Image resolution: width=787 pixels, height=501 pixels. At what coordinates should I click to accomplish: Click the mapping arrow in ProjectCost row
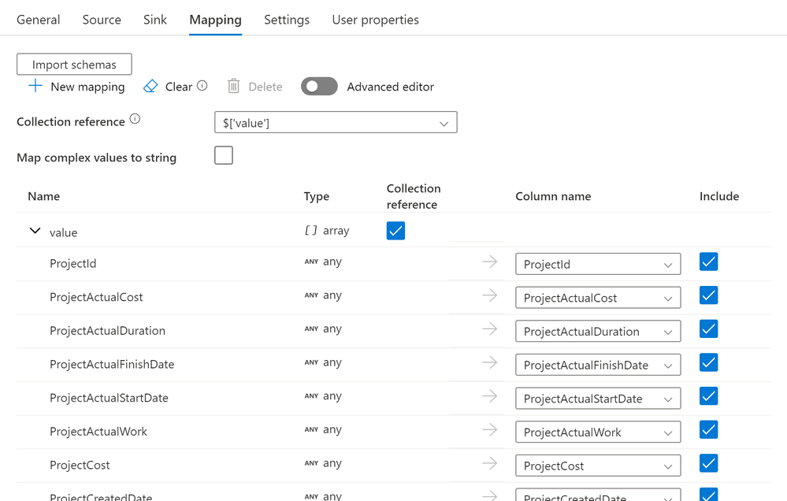489,463
